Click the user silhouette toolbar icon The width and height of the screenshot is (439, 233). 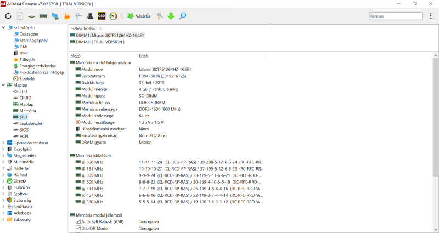coord(90,16)
